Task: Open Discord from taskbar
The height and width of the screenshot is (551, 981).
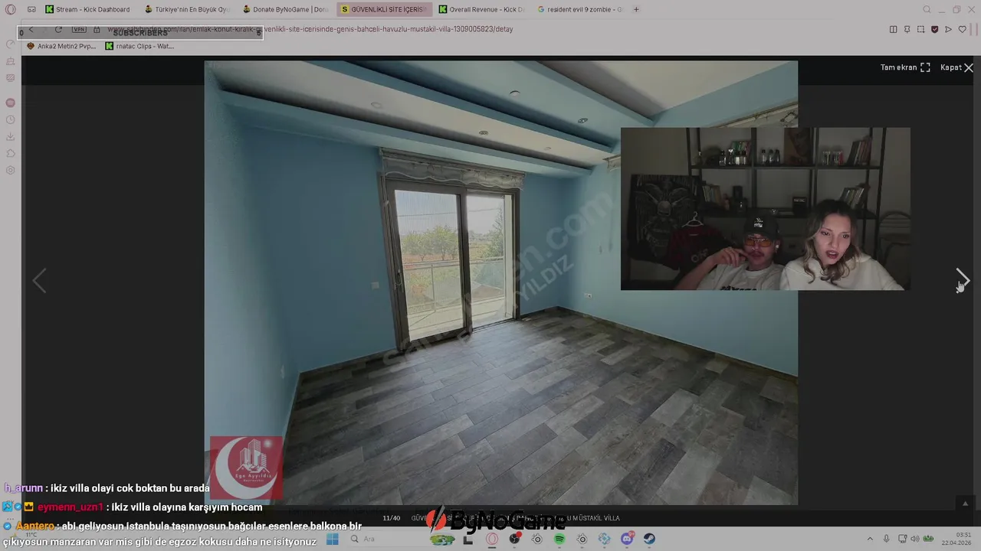Action: pyautogui.click(x=627, y=539)
